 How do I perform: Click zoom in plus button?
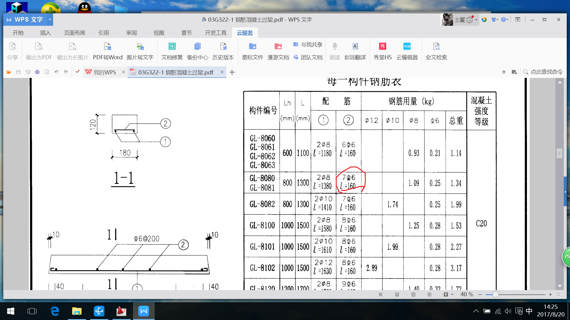[550, 295]
